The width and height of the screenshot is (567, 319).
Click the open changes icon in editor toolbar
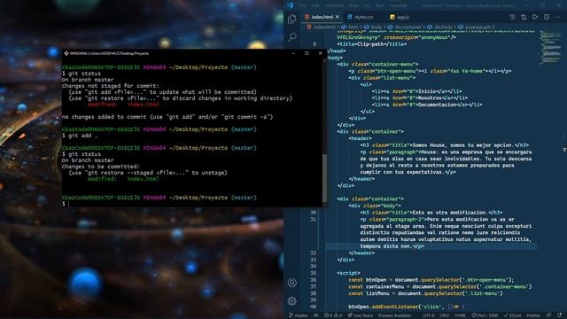tap(524, 17)
